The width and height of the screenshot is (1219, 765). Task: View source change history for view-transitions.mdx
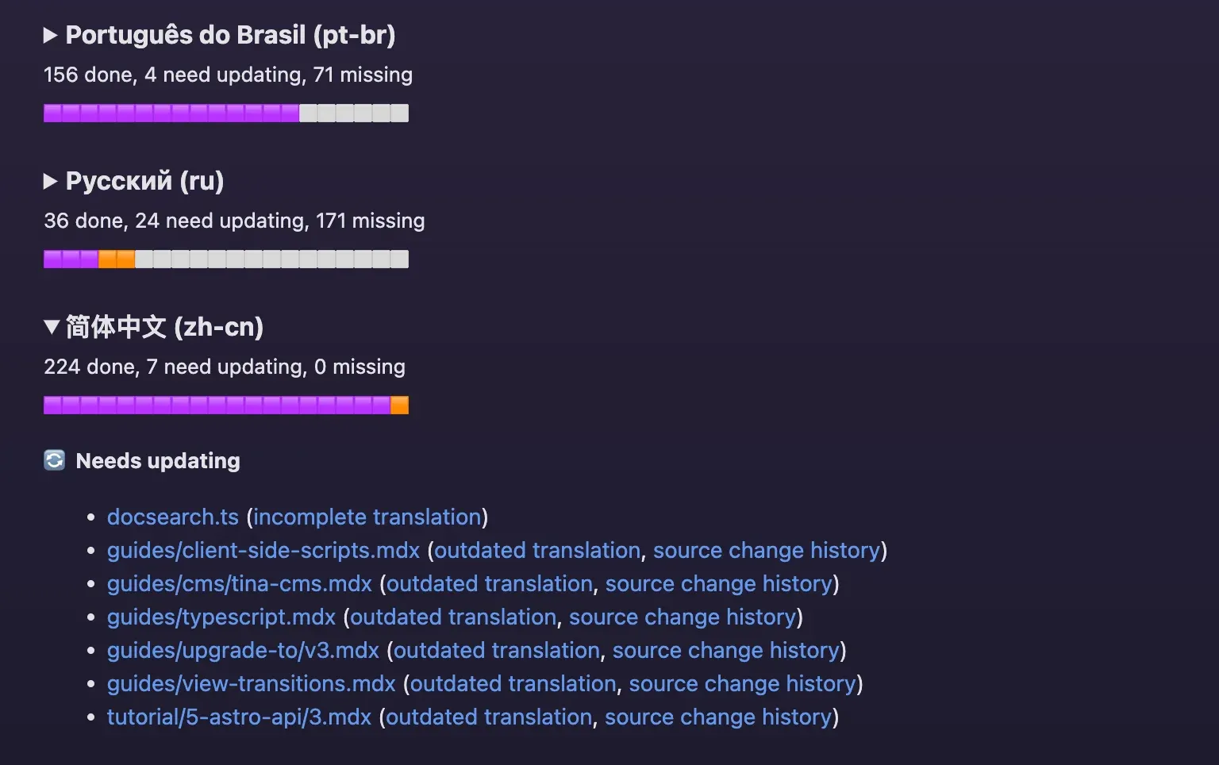click(x=743, y=683)
